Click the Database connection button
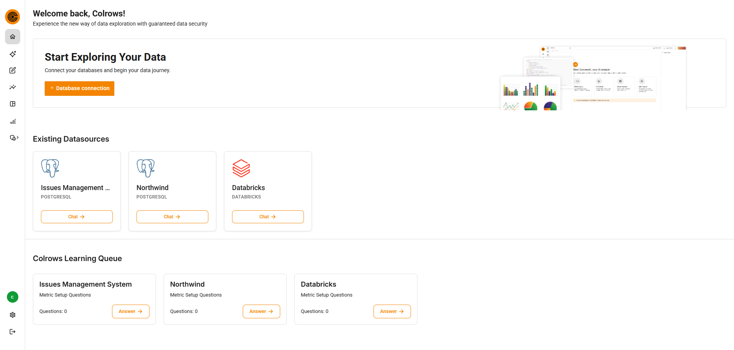Image resolution: width=734 pixels, height=350 pixels. click(x=79, y=88)
